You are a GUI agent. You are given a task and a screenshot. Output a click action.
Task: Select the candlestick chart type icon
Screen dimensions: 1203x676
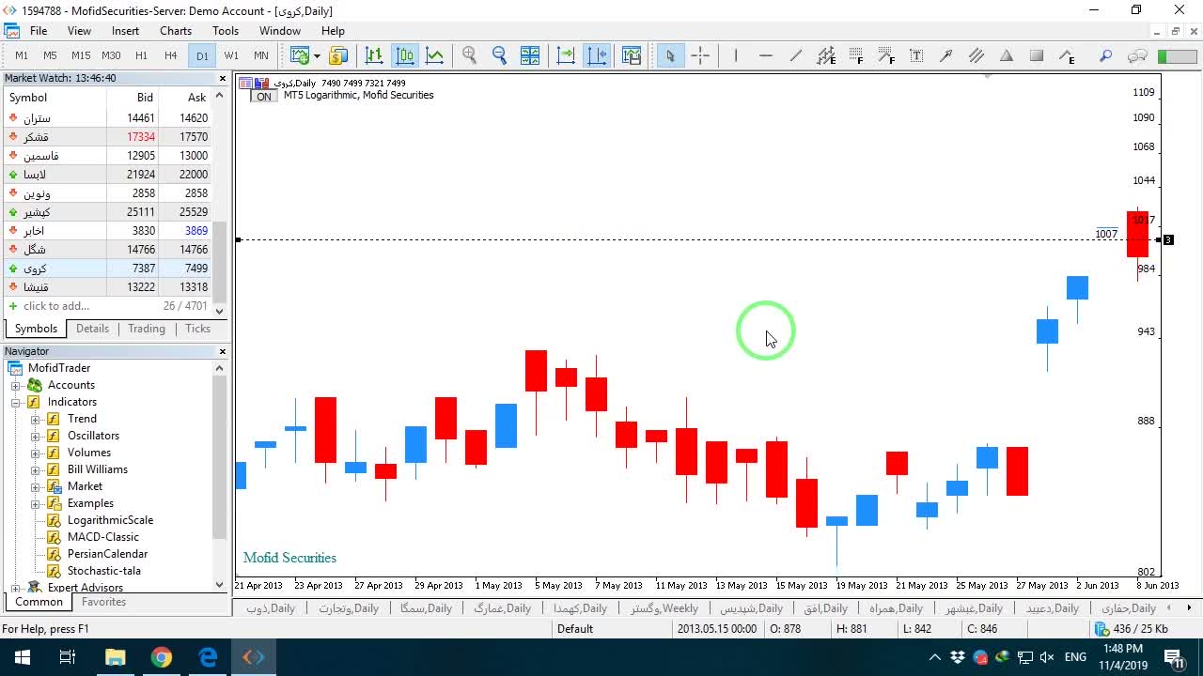pos(405,55)
